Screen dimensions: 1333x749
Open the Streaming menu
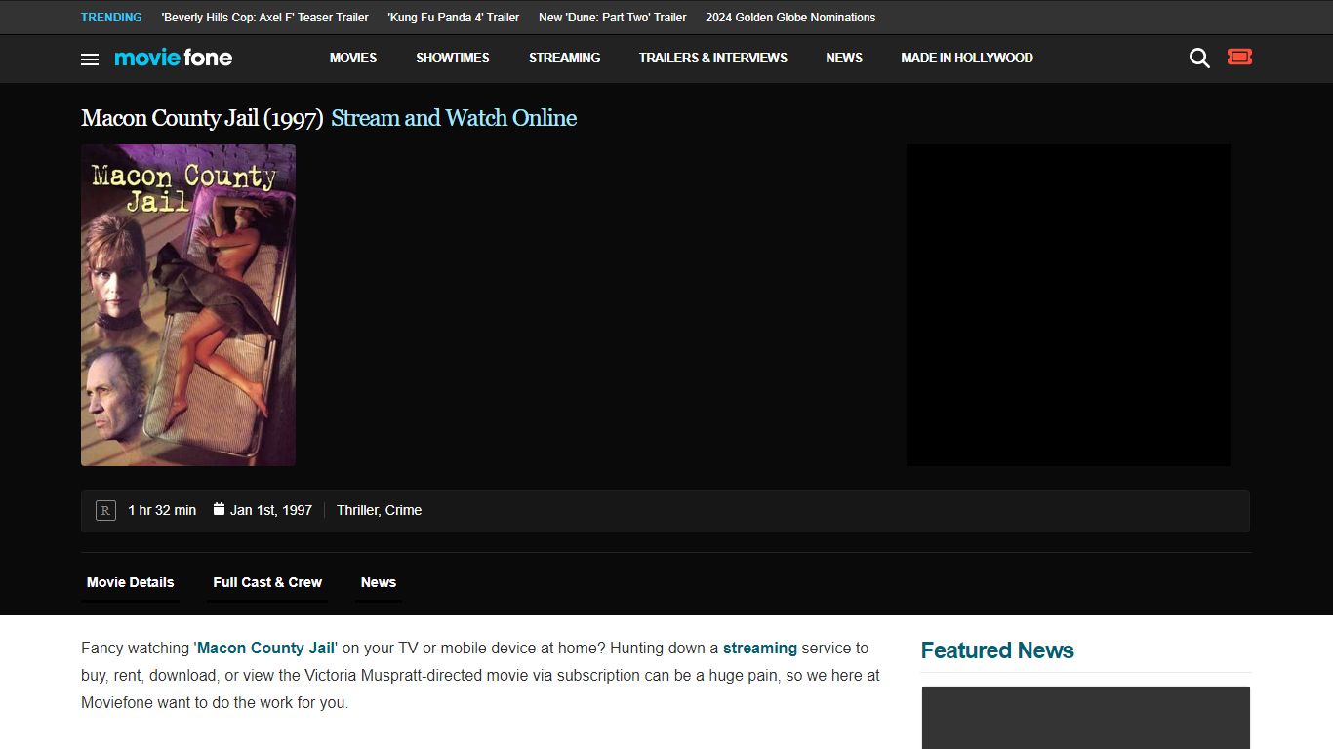(x=565, y=58)
